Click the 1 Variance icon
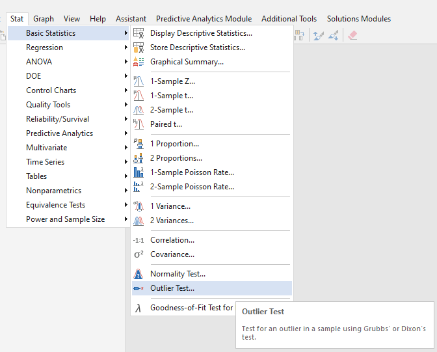The width and height of the screenshot is (437, 352). tap(139, 206)
